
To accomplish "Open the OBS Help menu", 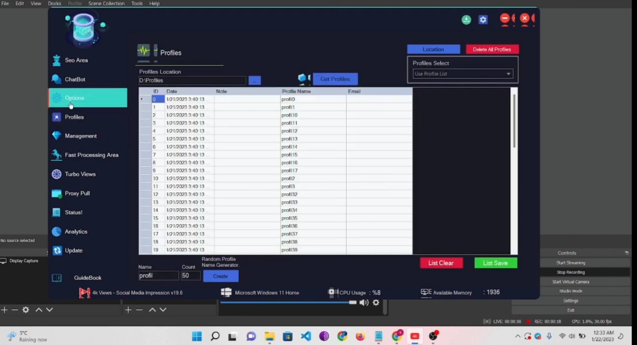I will point(154,3).
